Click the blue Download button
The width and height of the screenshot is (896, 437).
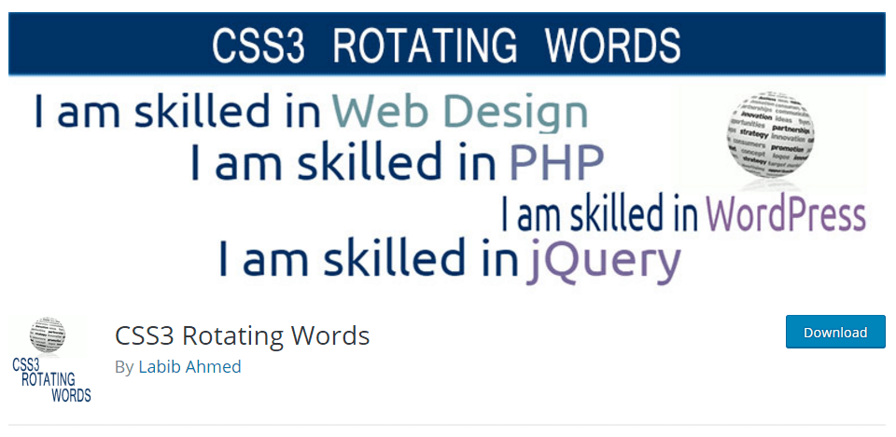(x=835, y=332)
